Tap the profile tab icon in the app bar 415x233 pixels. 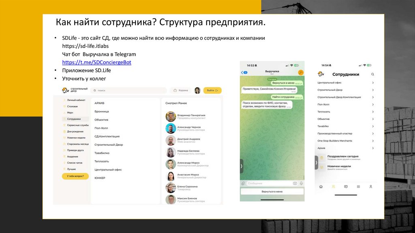pos(371,187)
